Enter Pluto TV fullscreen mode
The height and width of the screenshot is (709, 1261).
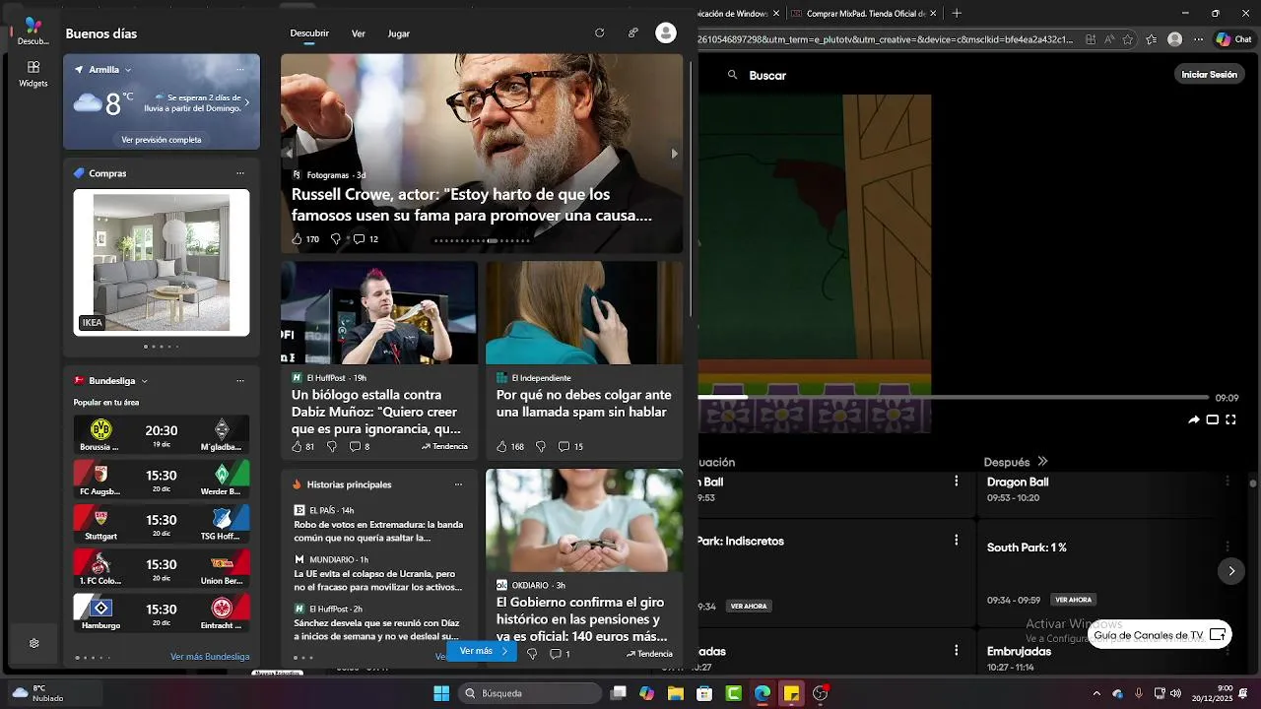[x=1230, y=419]
